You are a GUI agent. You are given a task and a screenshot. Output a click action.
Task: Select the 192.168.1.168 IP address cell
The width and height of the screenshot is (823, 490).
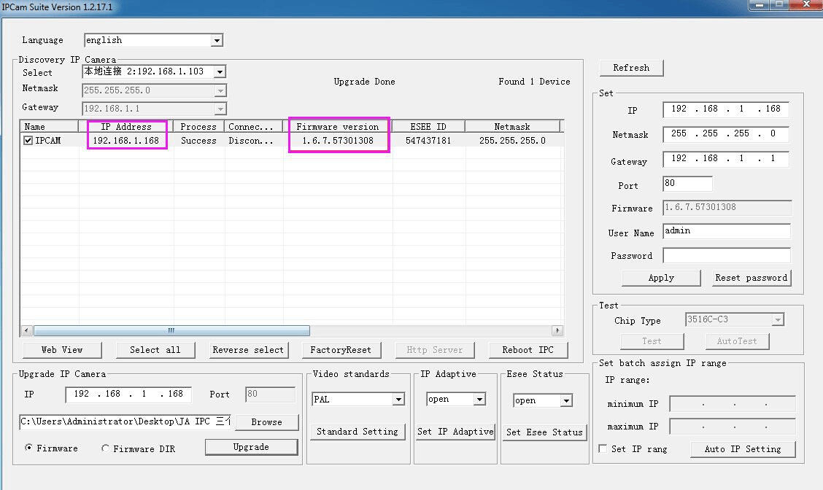pyautogui.click(x=126, y=141)
